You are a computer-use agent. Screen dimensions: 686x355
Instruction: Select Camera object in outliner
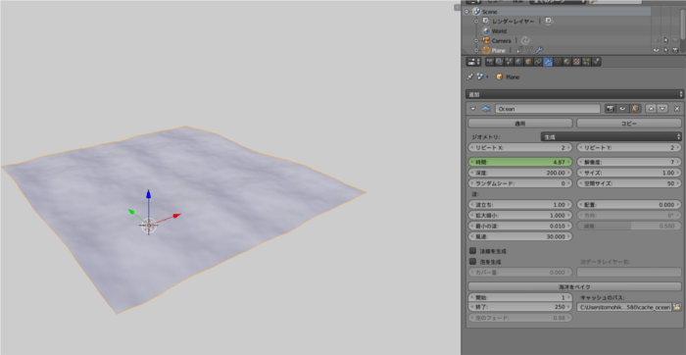(501, 41)
